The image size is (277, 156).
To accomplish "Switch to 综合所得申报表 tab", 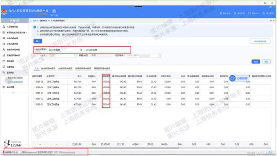I will pos(48,69).
